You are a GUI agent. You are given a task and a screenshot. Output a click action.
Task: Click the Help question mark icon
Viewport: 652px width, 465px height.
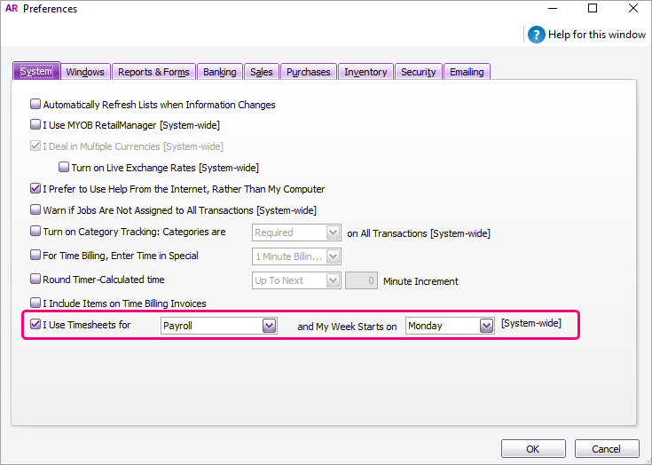[x=537, y=35]
